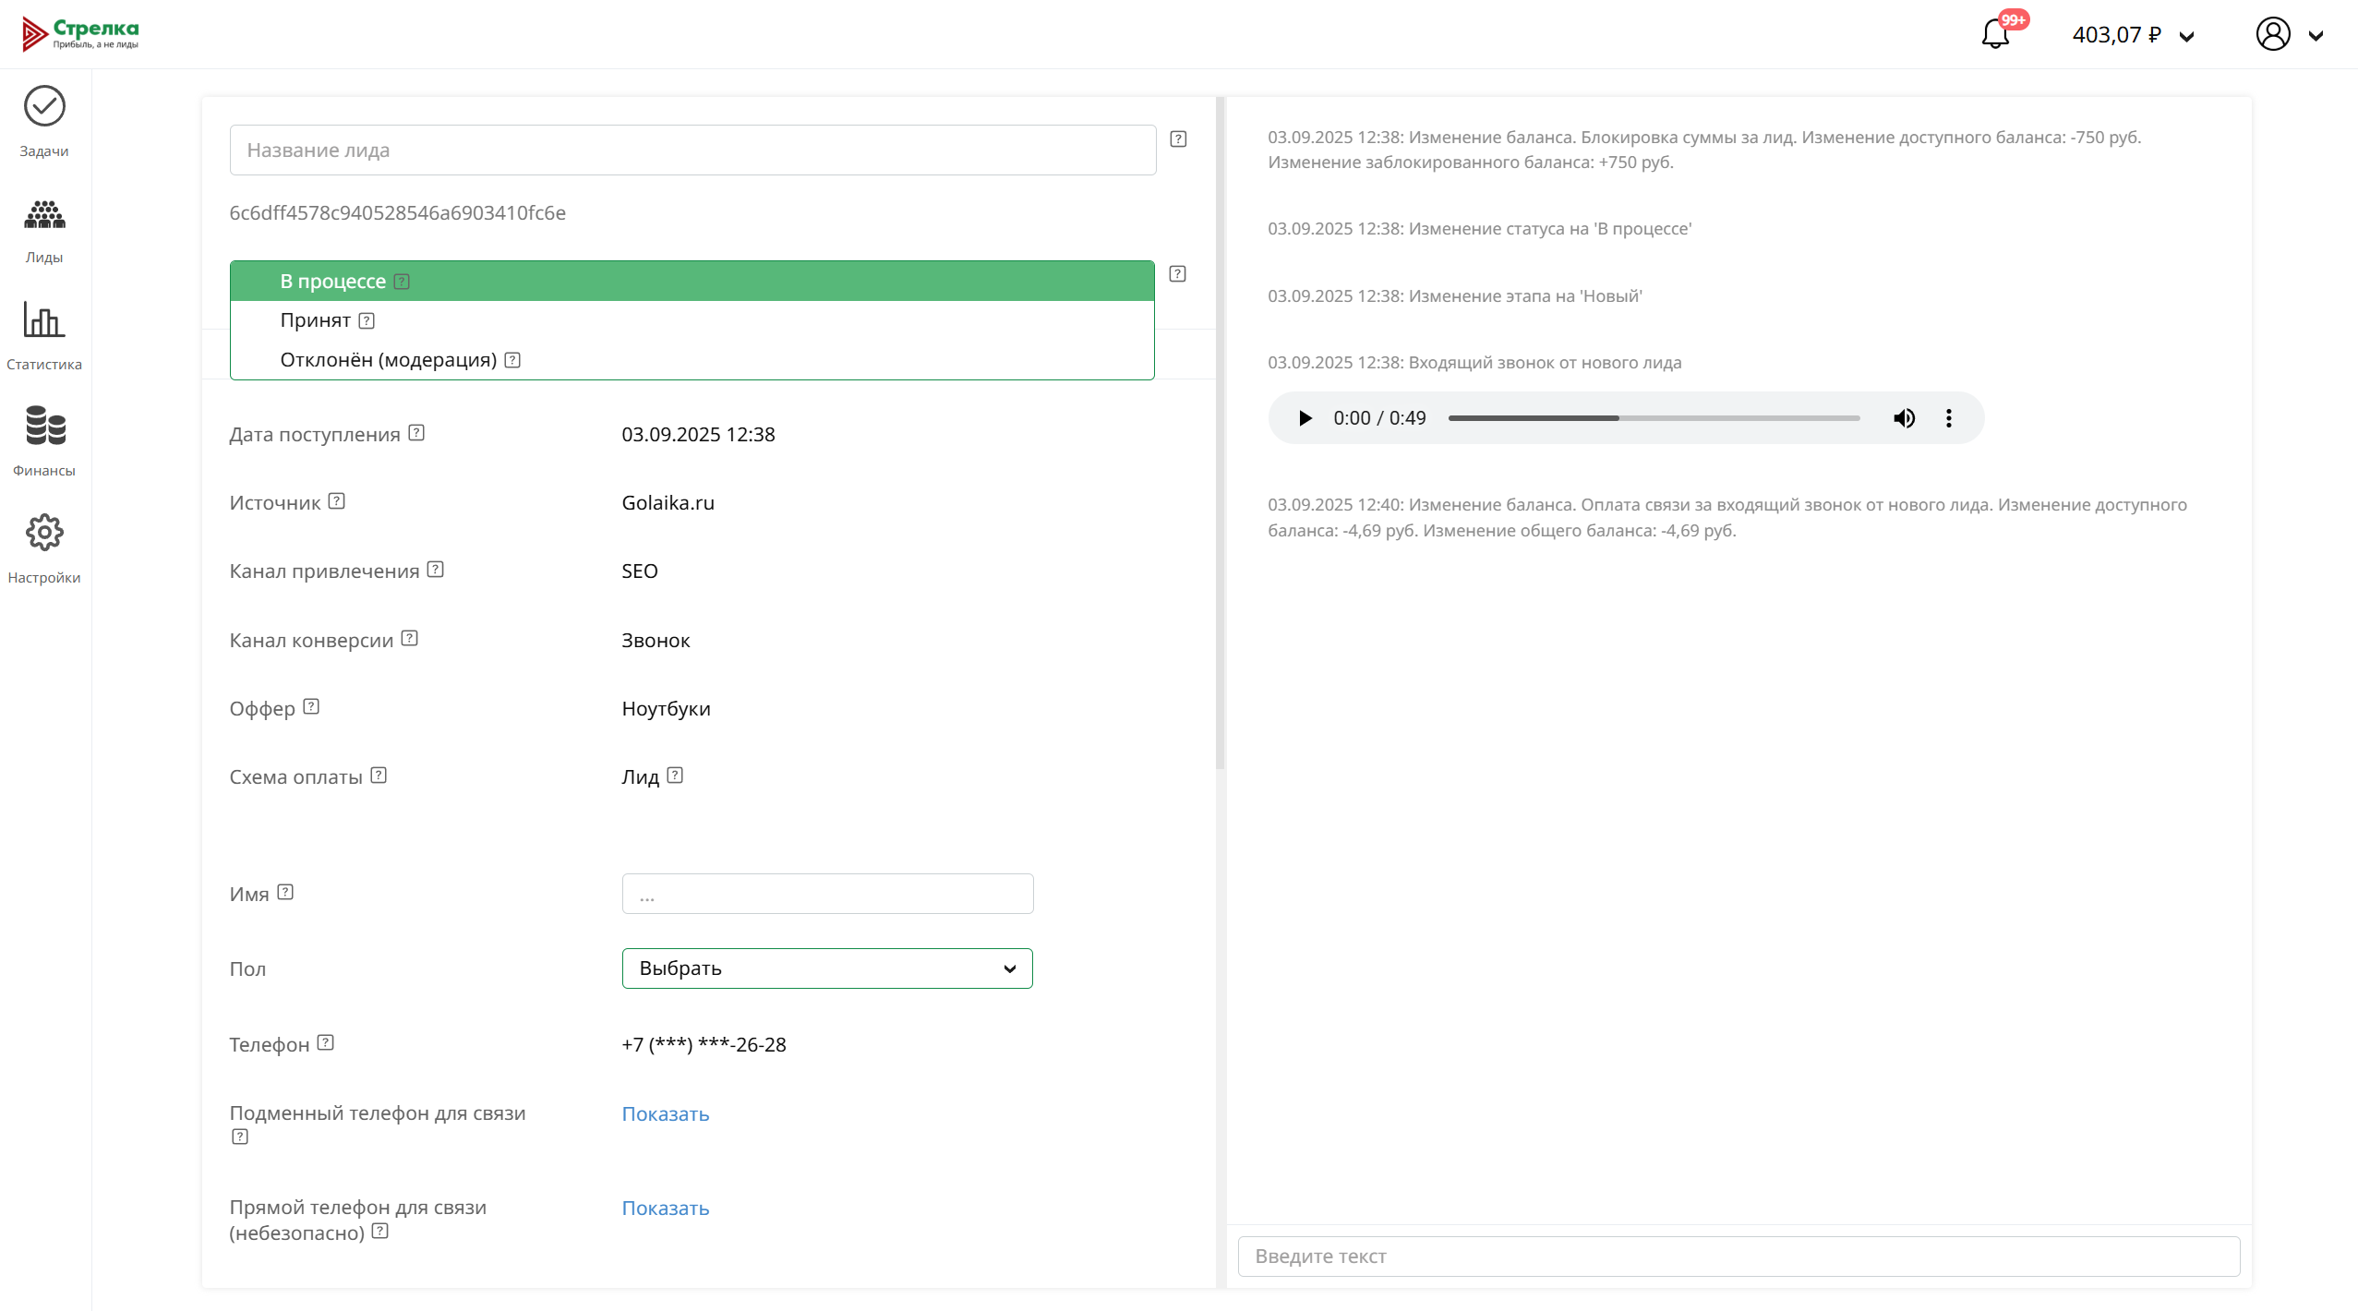2358x1311 pixels.
Task: Click help icon beside Телефон label
Action: click(x=325, y=1043)
